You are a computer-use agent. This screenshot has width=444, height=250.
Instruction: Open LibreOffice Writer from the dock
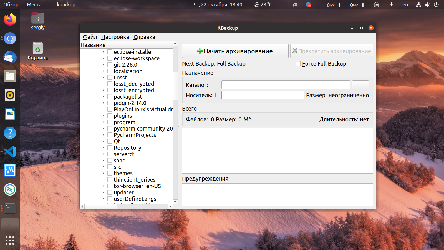pyautogui.click(x=10, y=114)
